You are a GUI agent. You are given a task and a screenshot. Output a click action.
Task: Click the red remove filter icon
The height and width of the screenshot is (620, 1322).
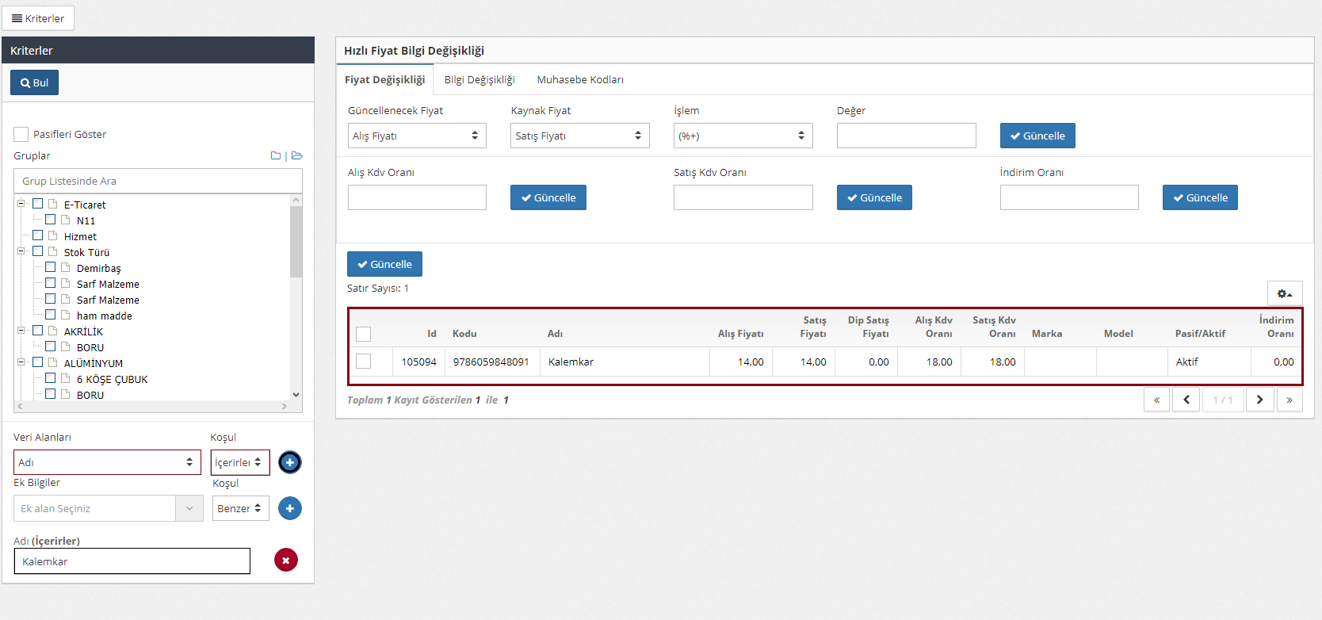pos(286,561)
